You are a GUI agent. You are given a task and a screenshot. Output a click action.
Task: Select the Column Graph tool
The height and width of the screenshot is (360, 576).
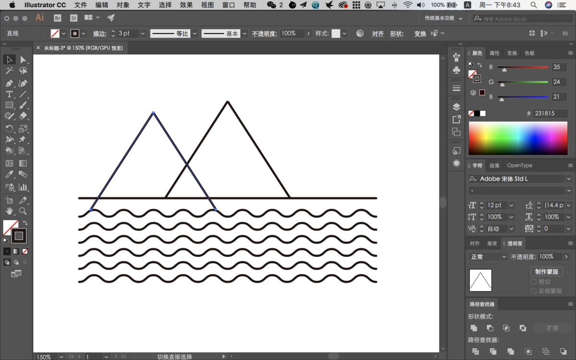point(23,187)
